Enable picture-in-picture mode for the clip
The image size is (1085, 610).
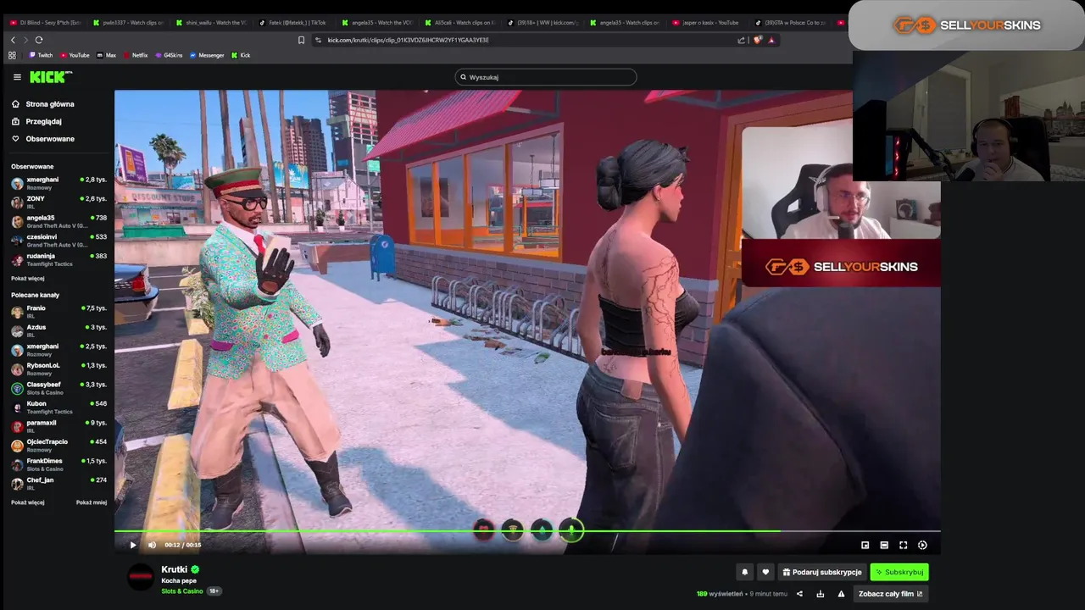point(865,545)
